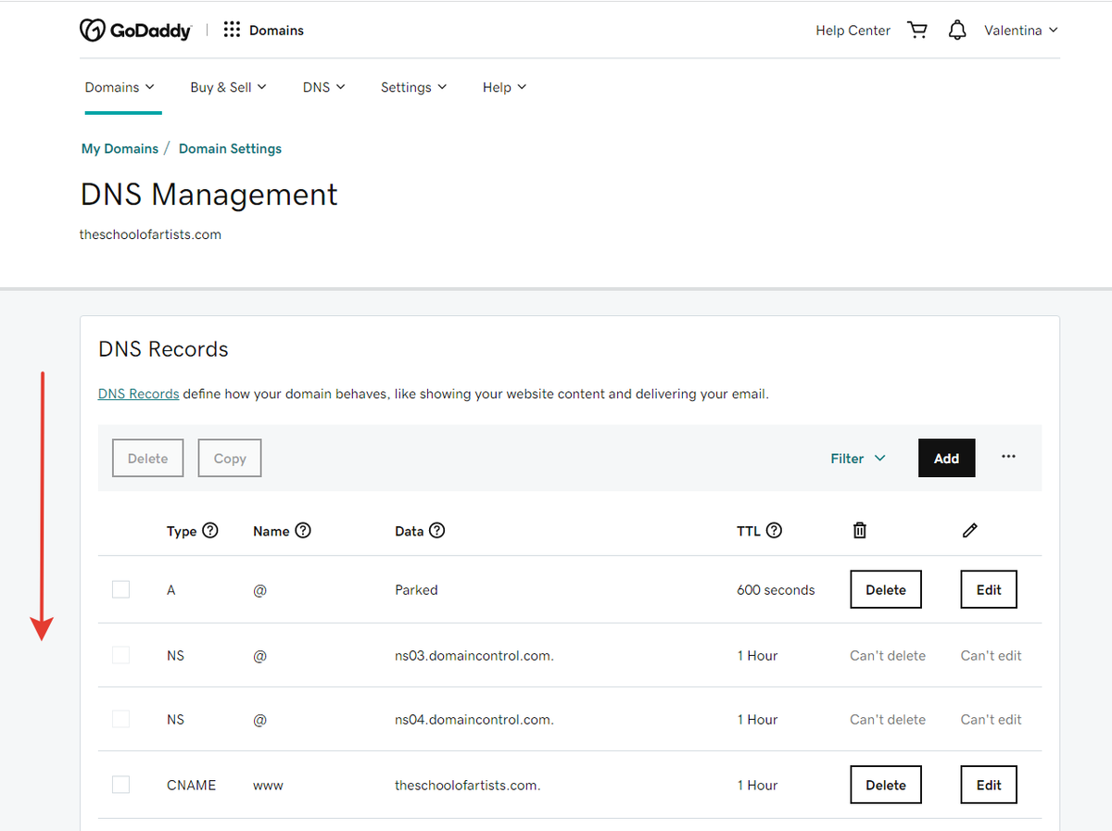
Task: Click the 600 seconds TTL value
Action: [776, 589]
